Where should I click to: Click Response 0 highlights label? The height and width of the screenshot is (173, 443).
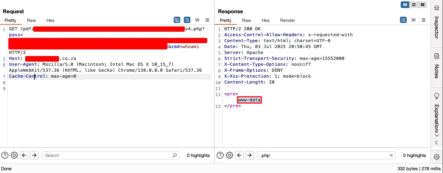pyautogui.click(x=414, y=155)
